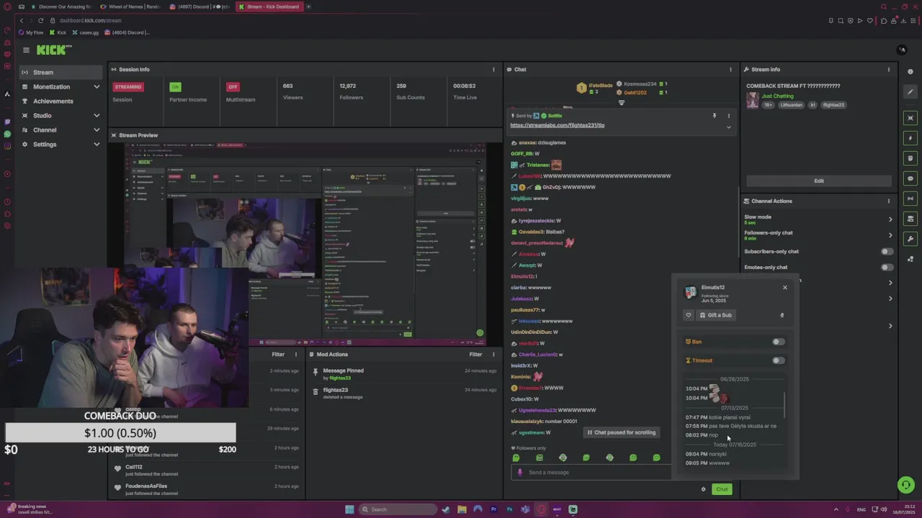Image resolution: width=922 pixels, height=518 pixels.
Task: Select the first green emote below Followers only
Action: point(516,458)
